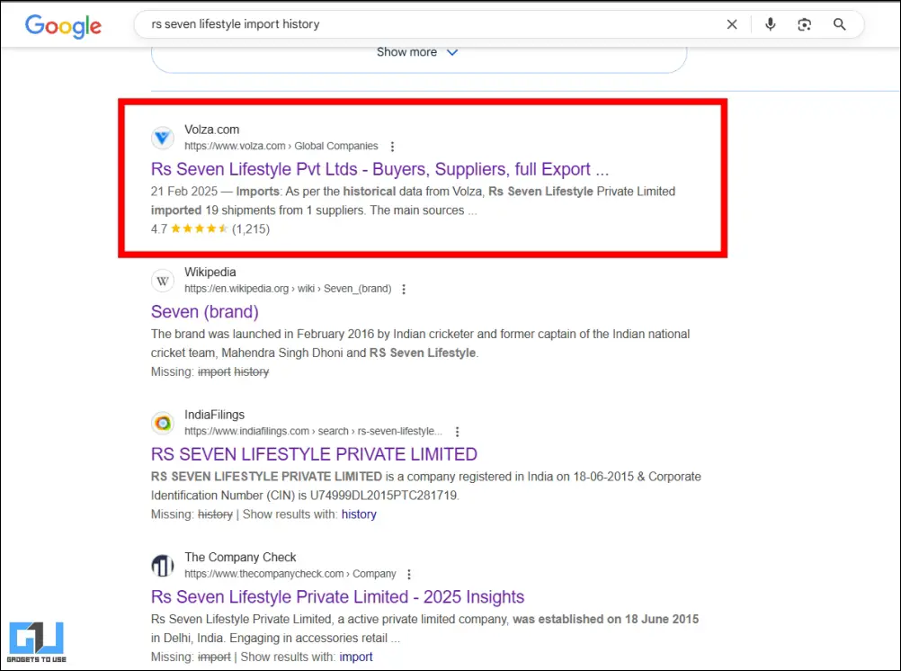Open more options for IndiaFilings result
The width and height of the screenshot is (901, 671).
pyautogui.click(x=457, y=432)
